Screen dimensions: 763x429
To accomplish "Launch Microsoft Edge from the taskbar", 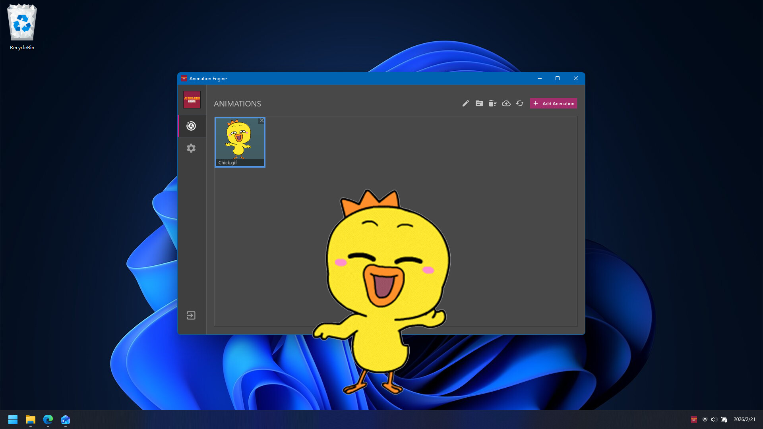I will (x=48, y=419).
